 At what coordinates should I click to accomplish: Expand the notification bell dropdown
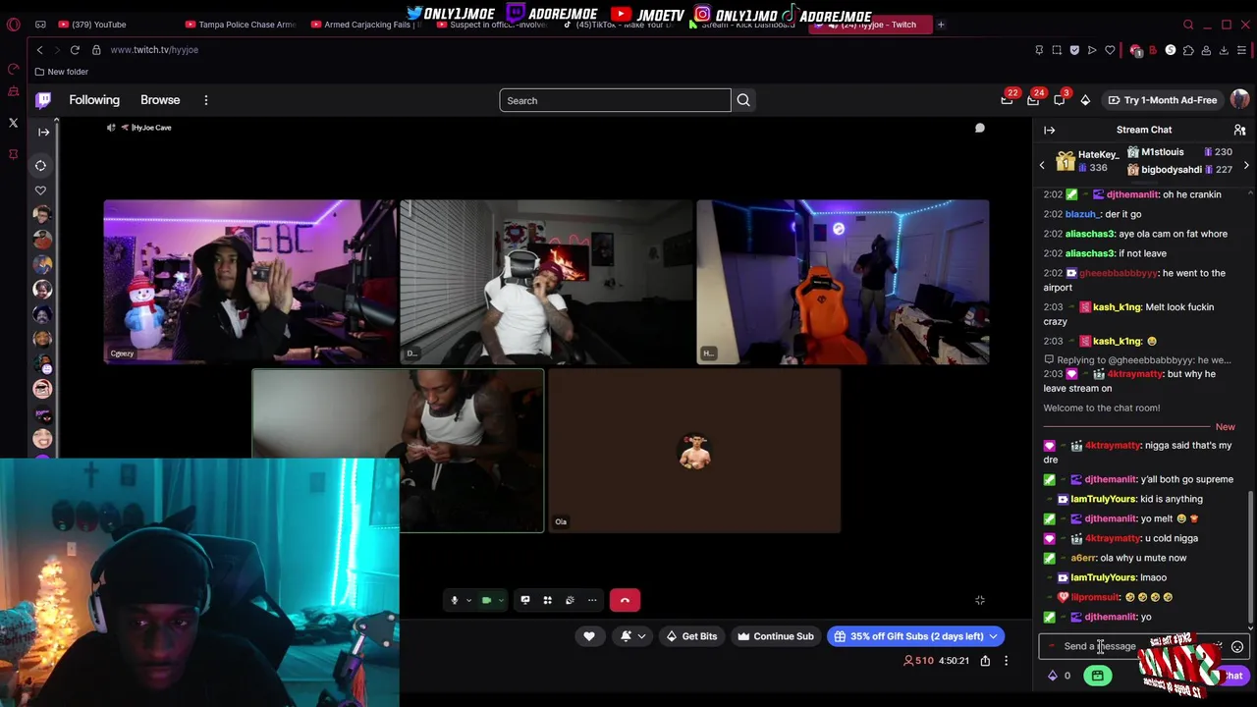point(641,636)
